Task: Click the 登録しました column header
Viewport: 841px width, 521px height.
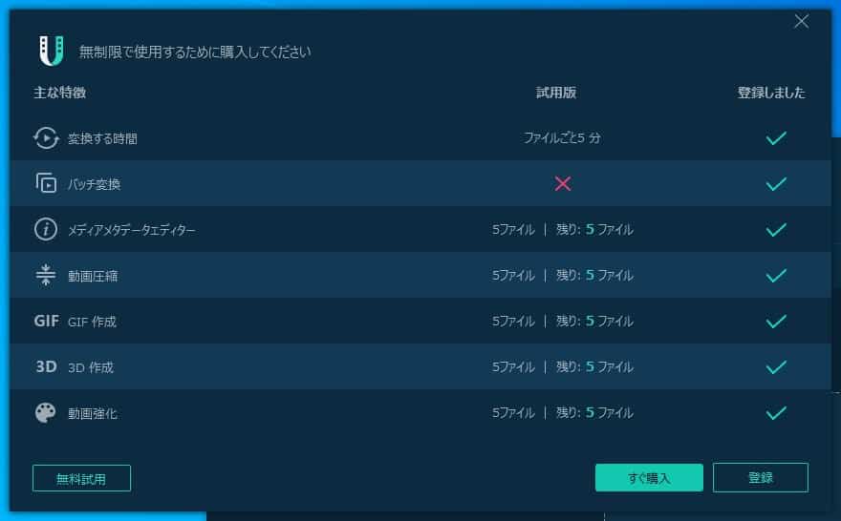Action: click(771, 93)
